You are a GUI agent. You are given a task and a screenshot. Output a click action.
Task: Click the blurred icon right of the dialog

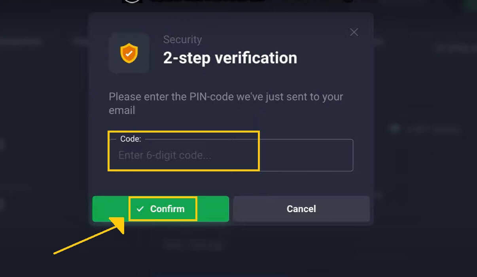click(394, 129)
